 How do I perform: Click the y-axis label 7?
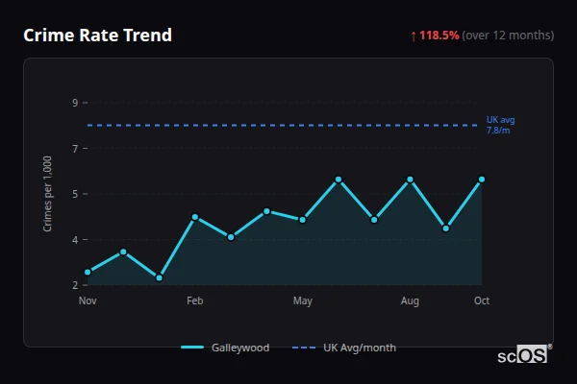(x=75, y=149)
